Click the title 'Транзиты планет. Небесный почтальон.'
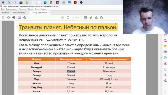 pyautogui.click(x=68, y=27)
